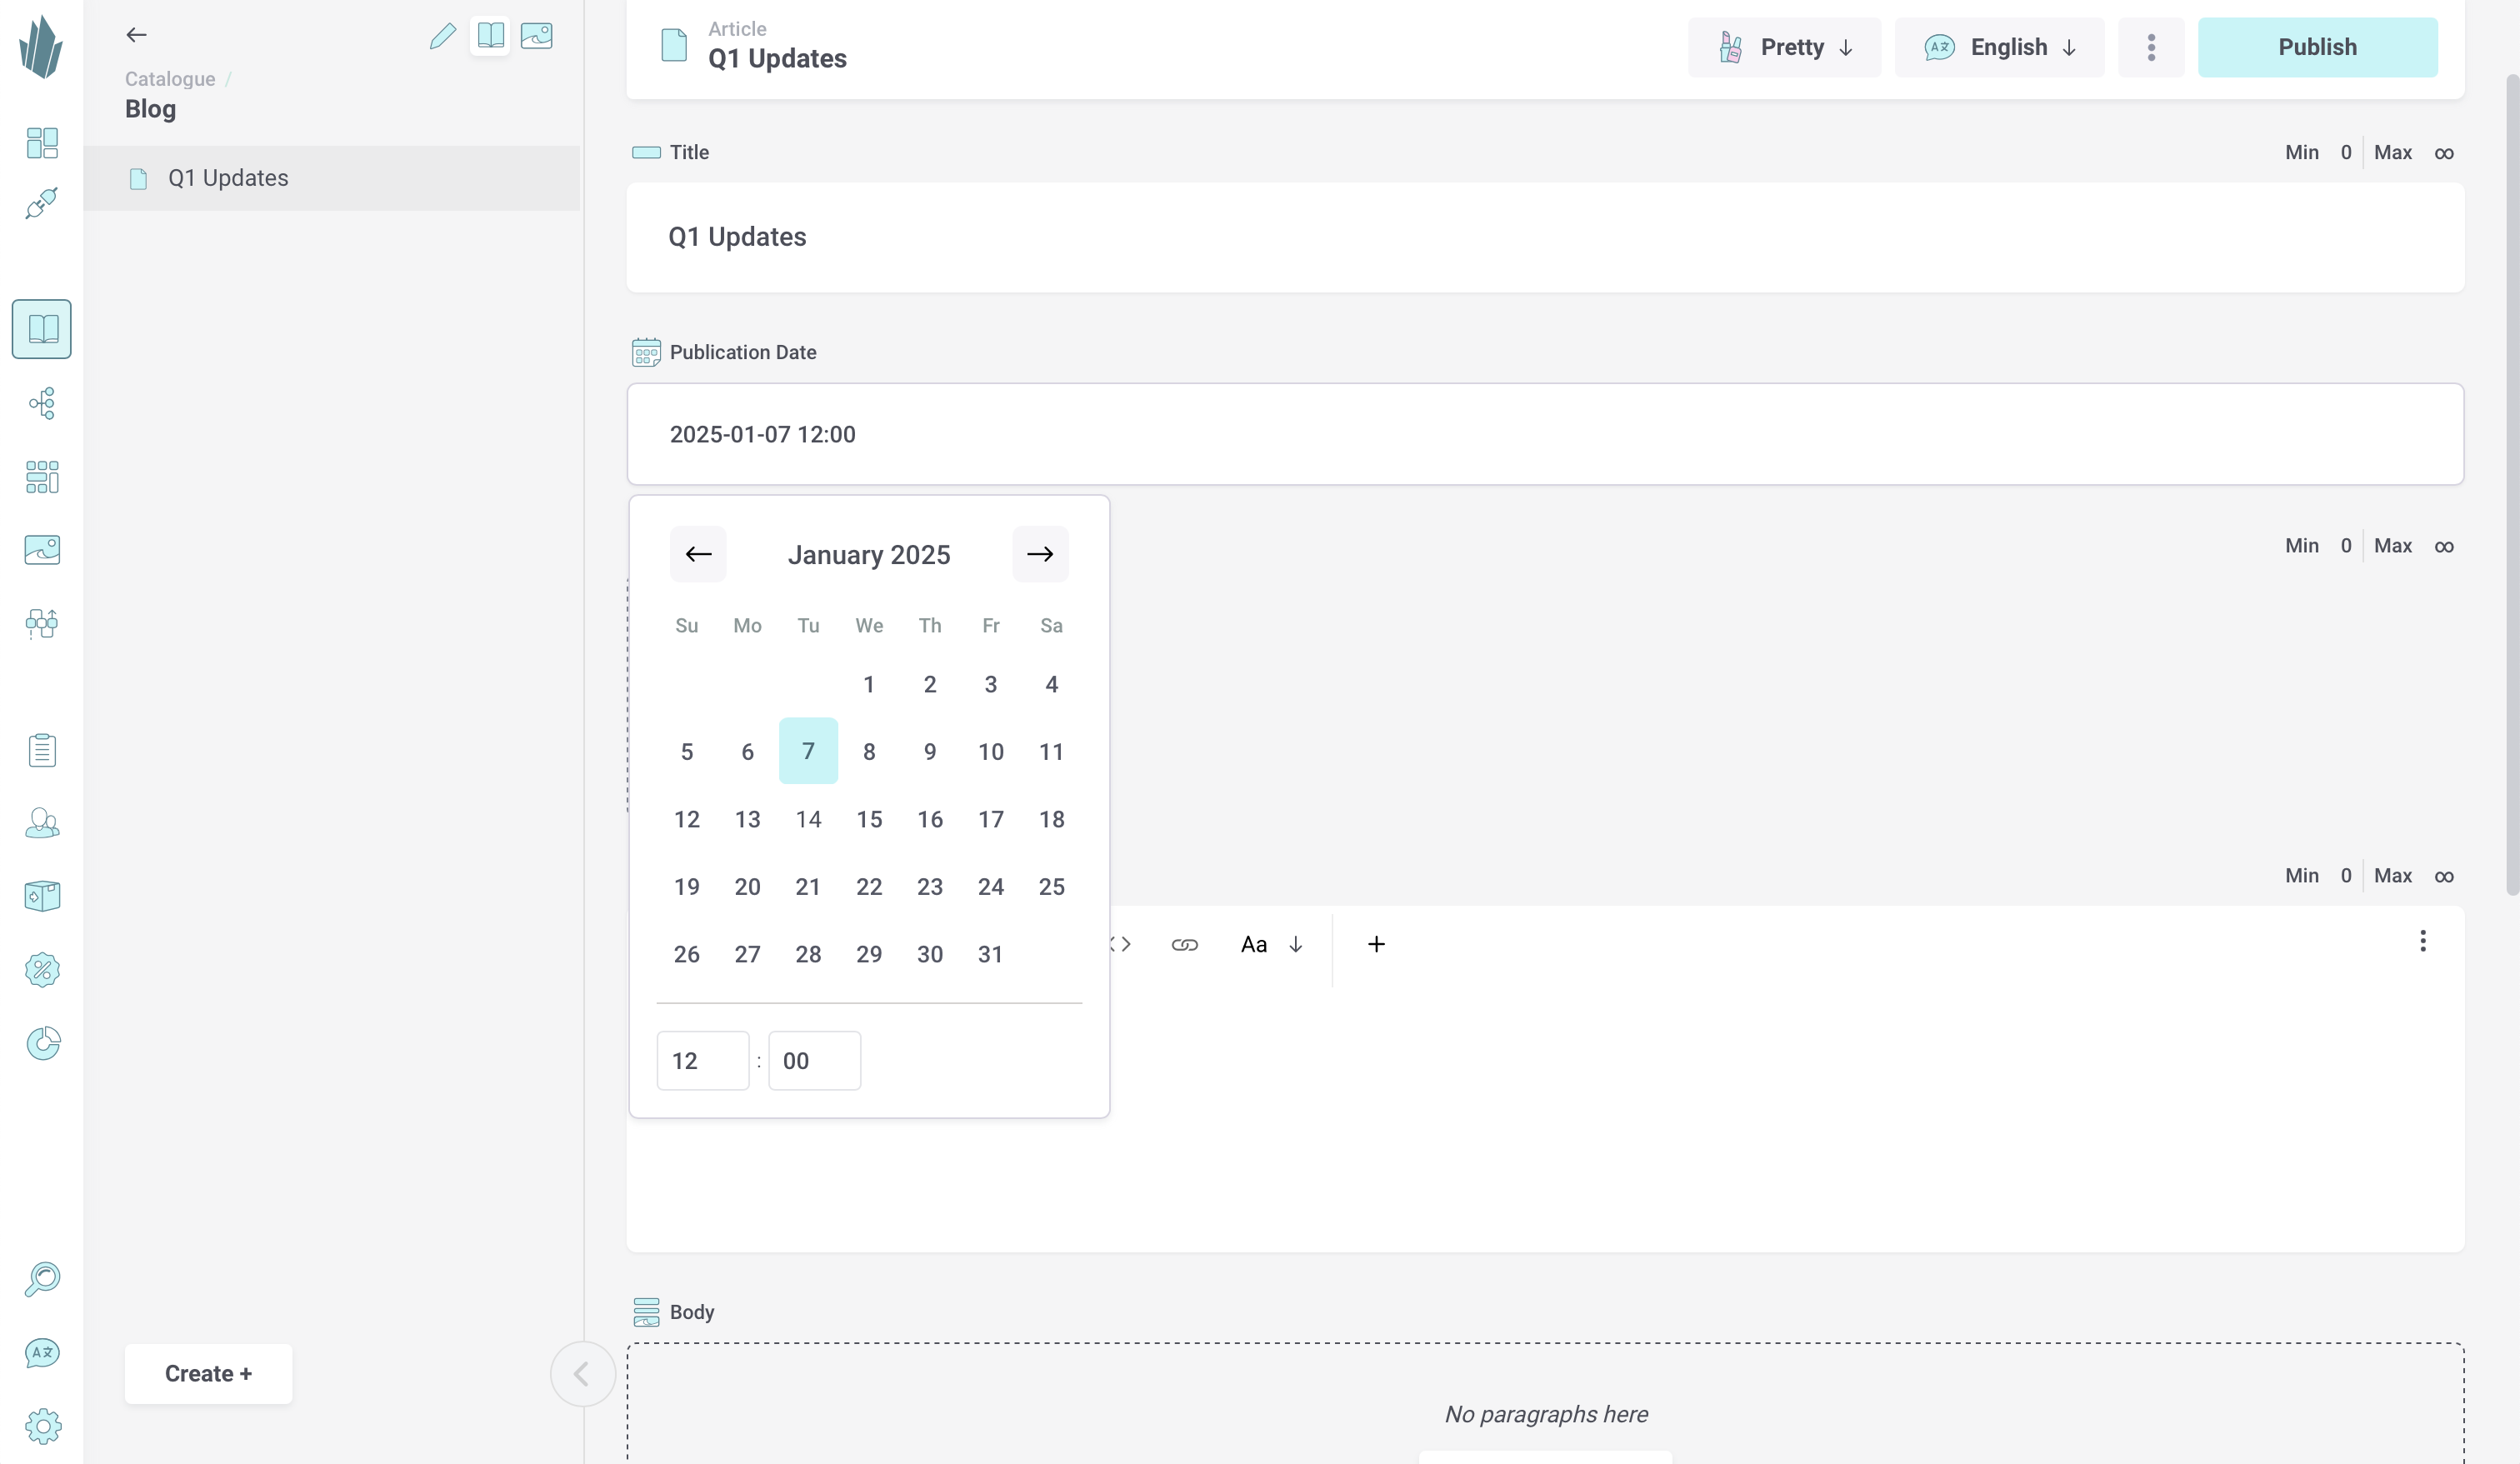Image resolution: width=2520 pixels, height=1464 pixels.
Task: Open the customers icon in sidebar
Action: point(42,823)
